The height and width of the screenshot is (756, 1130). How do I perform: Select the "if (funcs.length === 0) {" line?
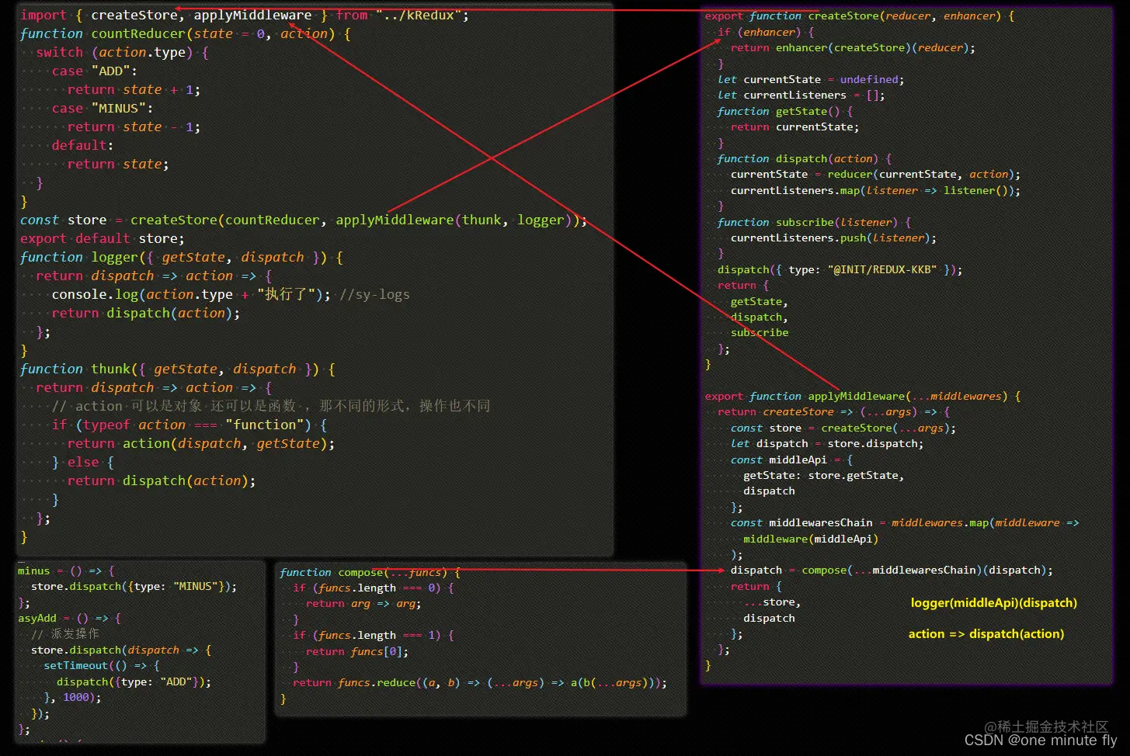click(x=373, y=588)
